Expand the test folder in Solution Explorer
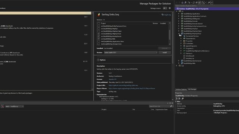The width and height of the screenshot is (239, 134). [x=177, y=66]
